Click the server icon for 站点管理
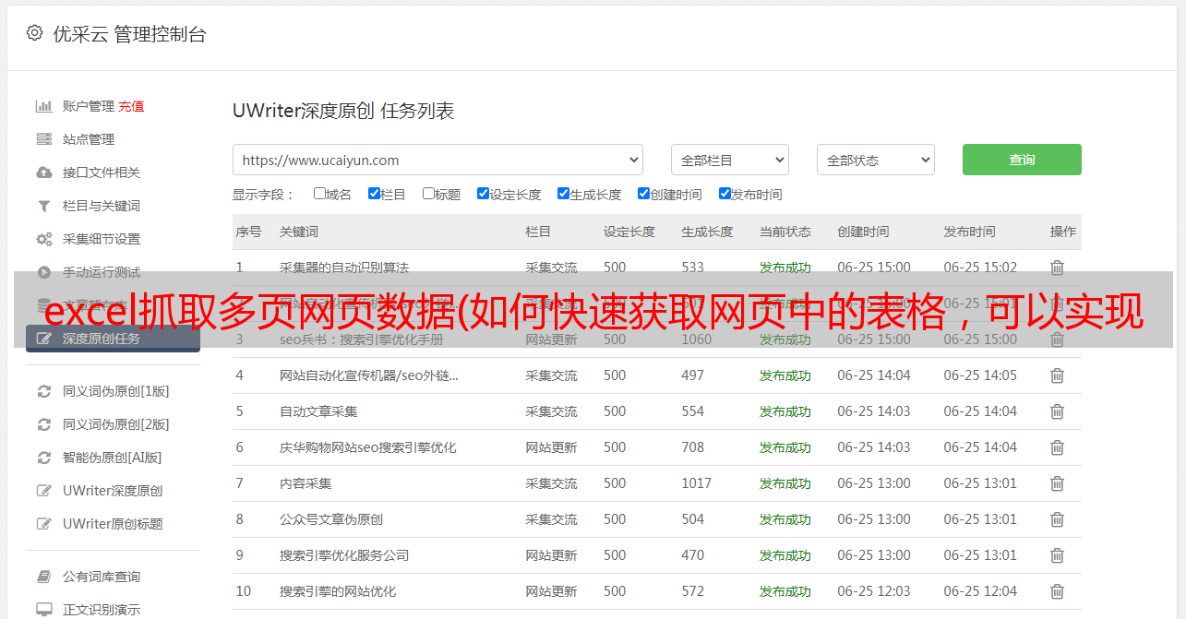The height and width of the screenshot is (619, 1186). point(43,139)
